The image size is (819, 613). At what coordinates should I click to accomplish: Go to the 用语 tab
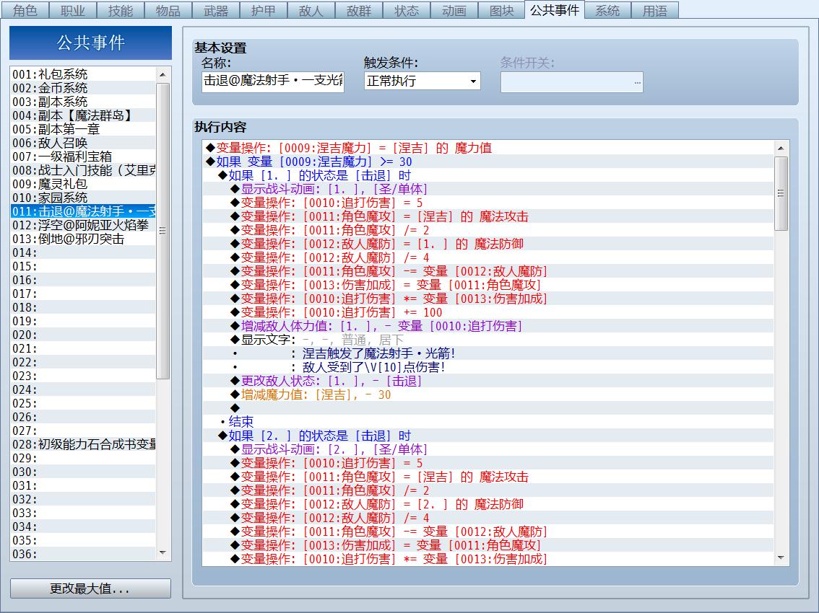pyautogui.click(x=655, y=10)
